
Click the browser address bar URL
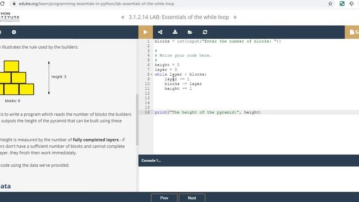(96, 4)
